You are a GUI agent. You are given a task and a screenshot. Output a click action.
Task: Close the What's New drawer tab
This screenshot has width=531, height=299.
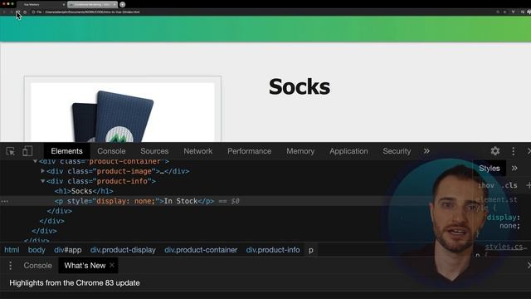(112, 265)
